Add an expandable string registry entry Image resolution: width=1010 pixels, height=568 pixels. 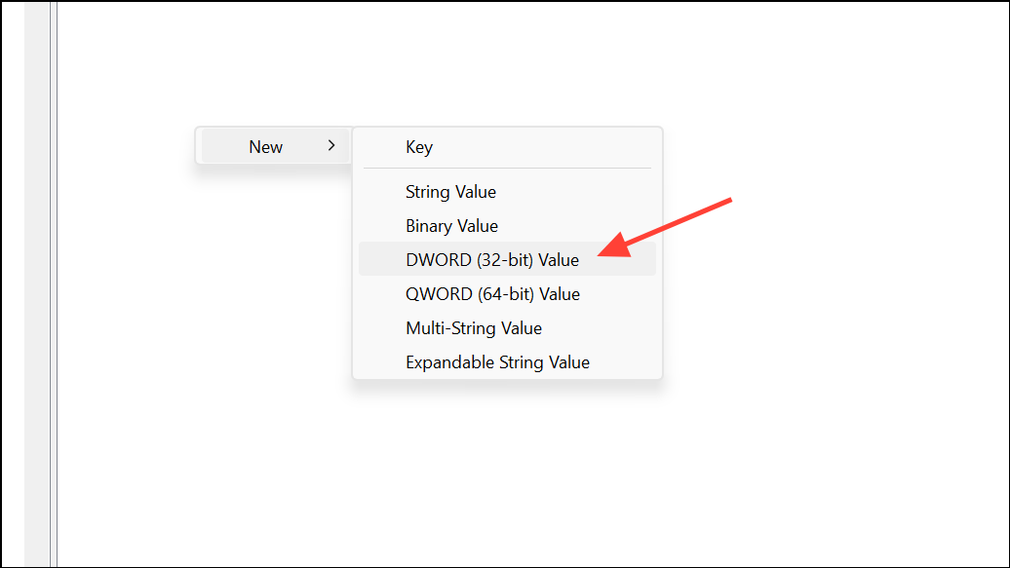pos(497,362)
